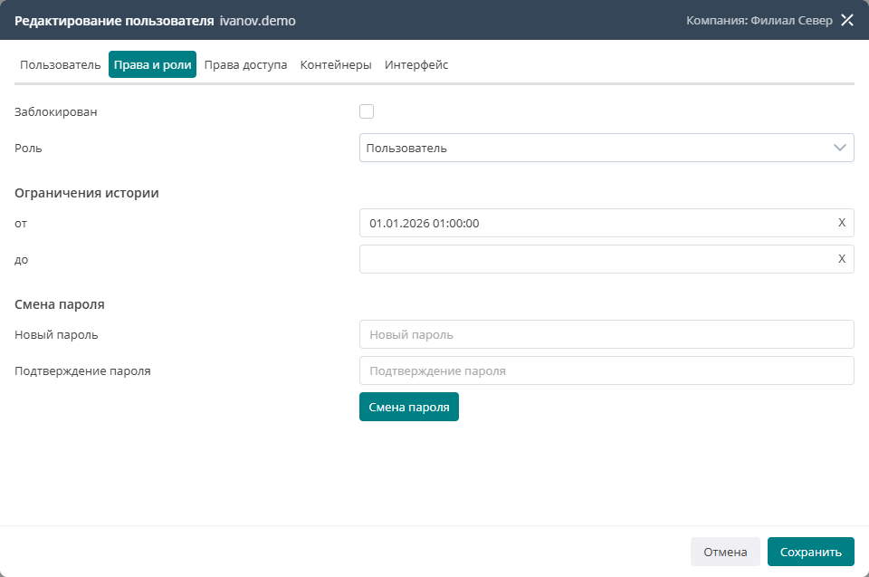Open the Интерфейс tab
Viewport: 869px width, 577px height.
[416, 65]
